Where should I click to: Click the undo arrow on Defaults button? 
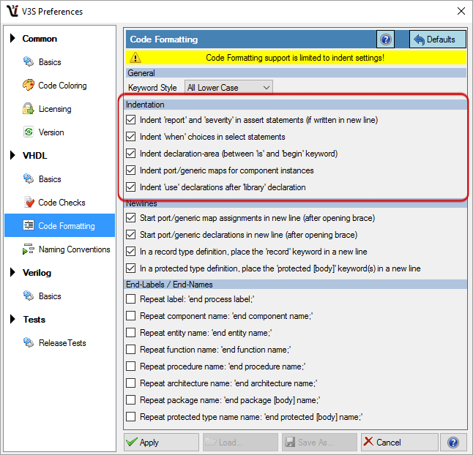[419, 40]
